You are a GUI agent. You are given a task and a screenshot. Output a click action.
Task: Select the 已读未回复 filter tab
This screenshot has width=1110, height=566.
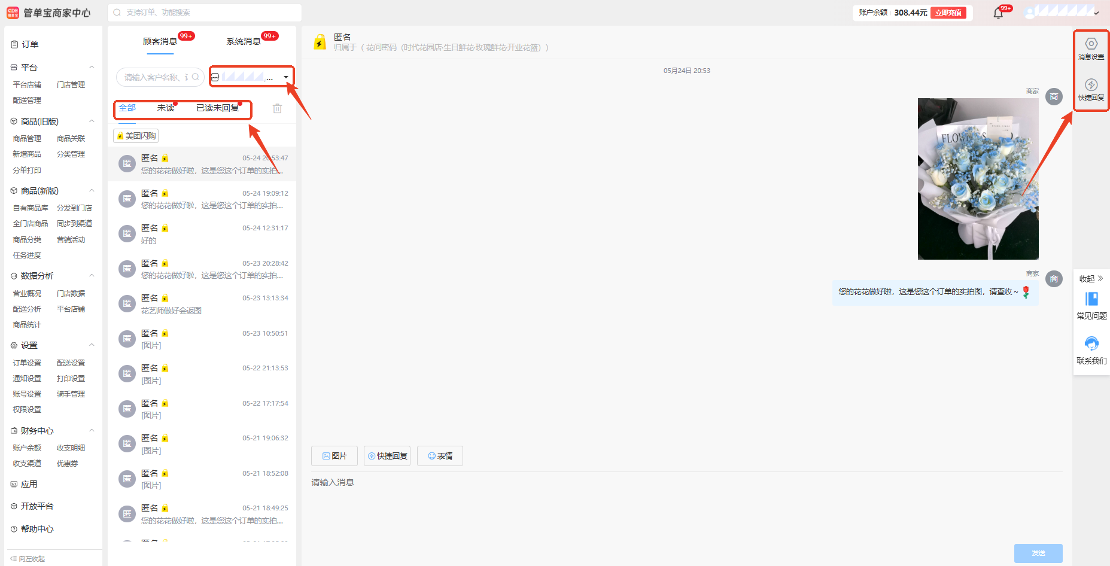click(x=218, y=108)
